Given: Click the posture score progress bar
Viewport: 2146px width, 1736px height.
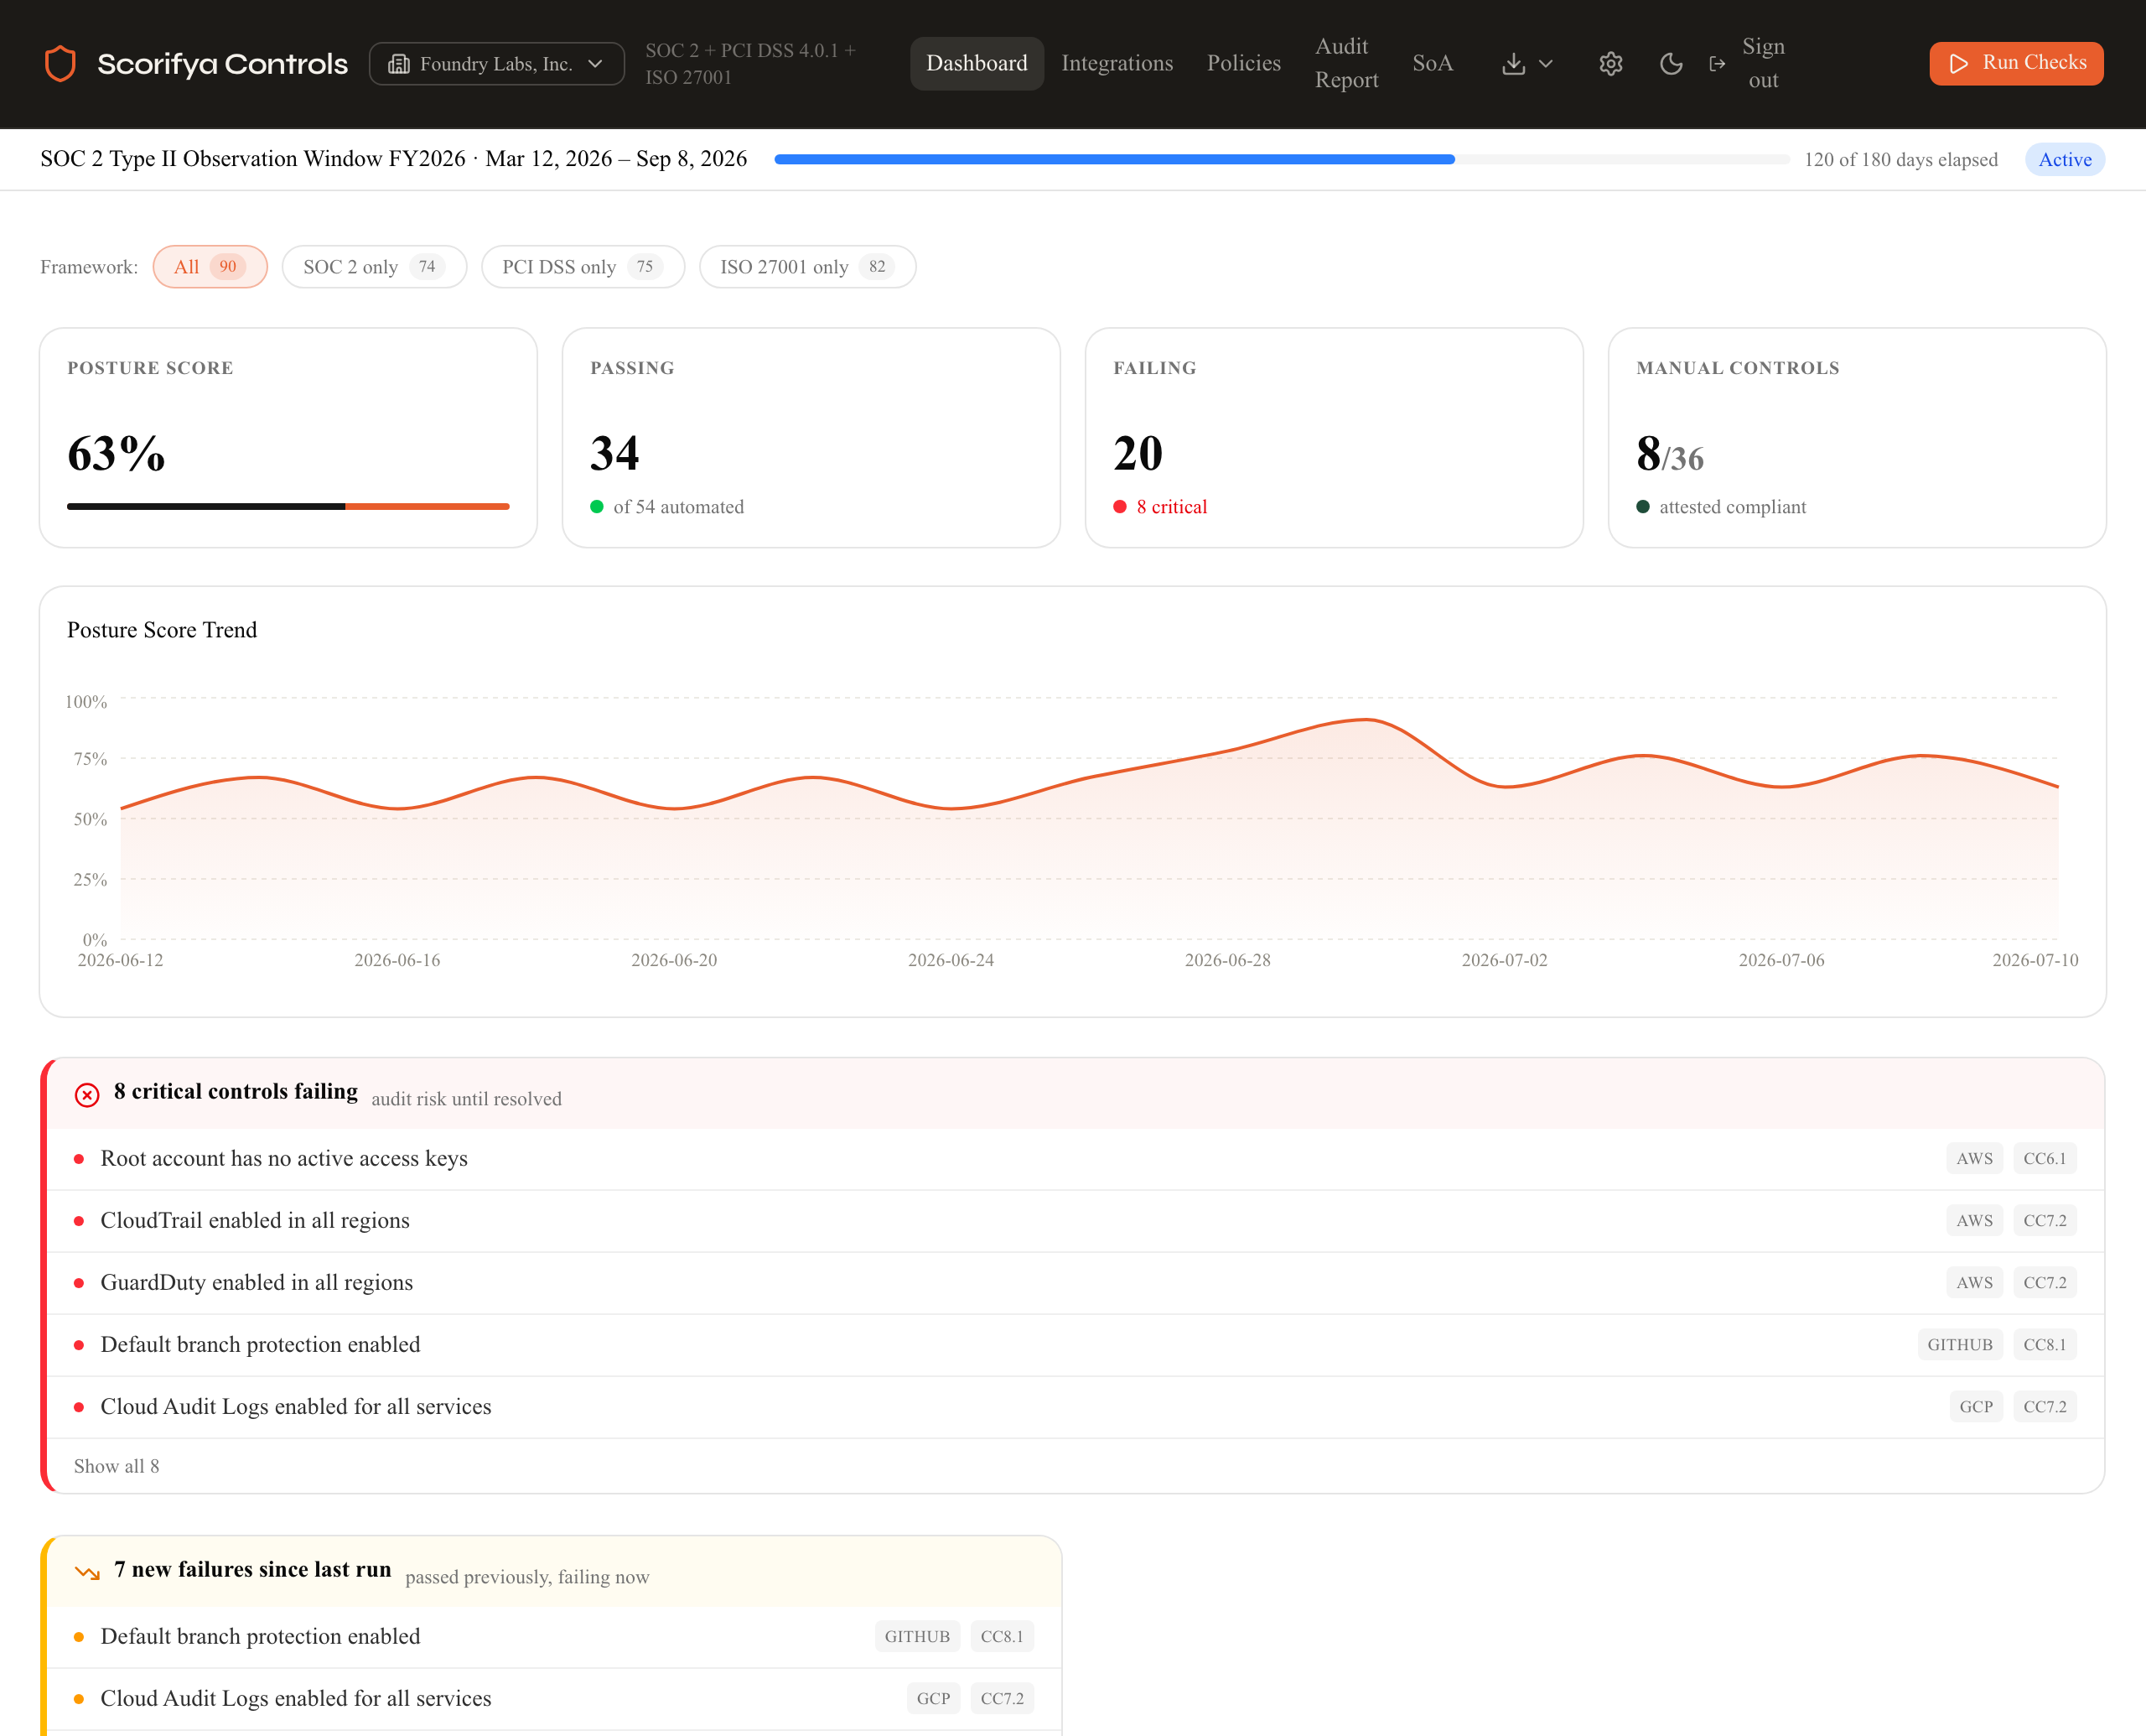Looking at the screenshot, I should (x=288, y=507).
